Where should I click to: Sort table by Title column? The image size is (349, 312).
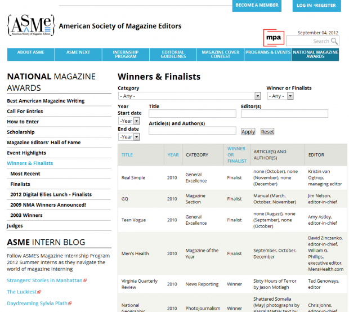click(x=127, y=155)
